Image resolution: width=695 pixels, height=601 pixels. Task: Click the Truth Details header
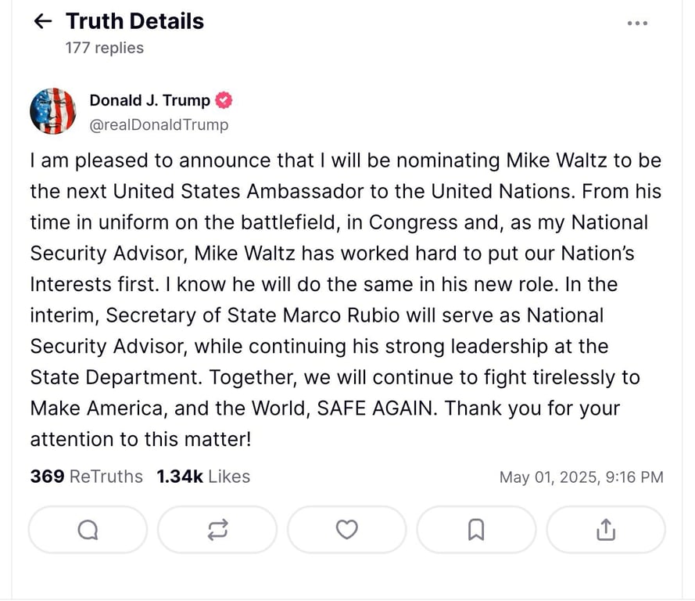point(134,21)
